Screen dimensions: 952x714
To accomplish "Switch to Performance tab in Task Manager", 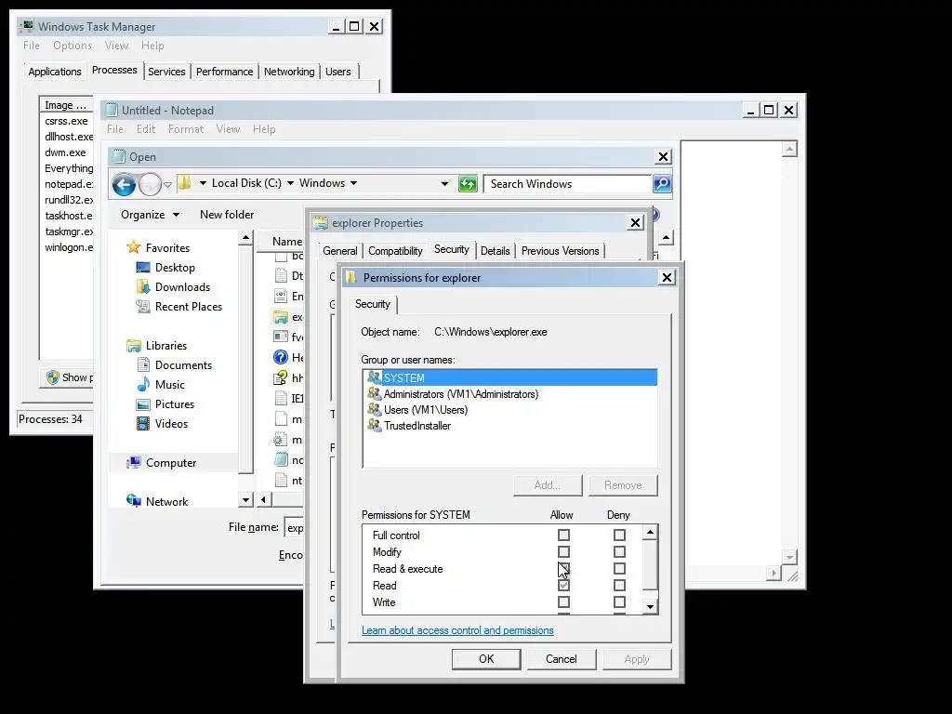I will coord(224,72).
